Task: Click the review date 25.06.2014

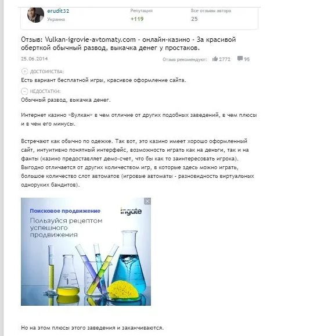Action: [x=34, y=59]
